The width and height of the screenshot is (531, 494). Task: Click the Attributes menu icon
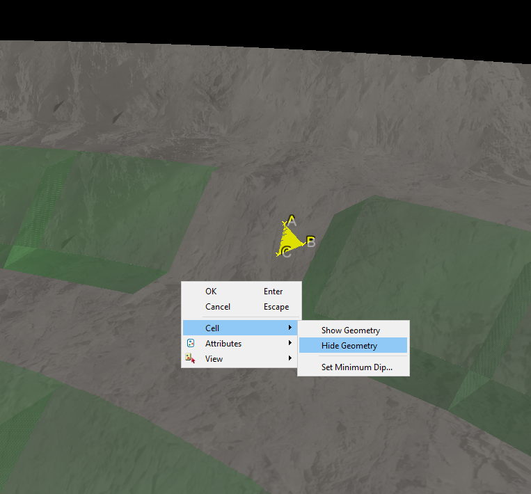pyautogui.click(x=191, y=343)
